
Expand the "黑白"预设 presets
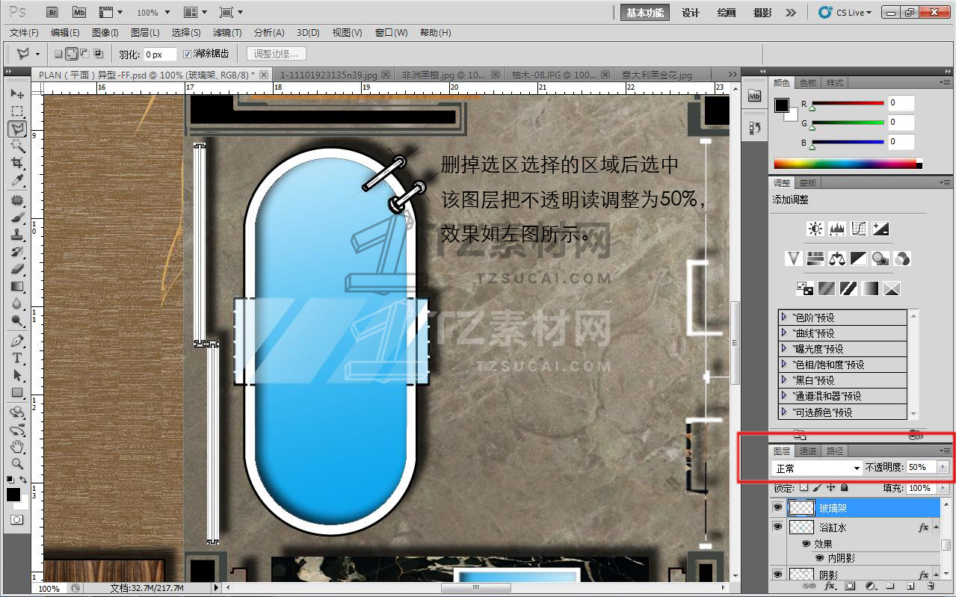(783, 380)
